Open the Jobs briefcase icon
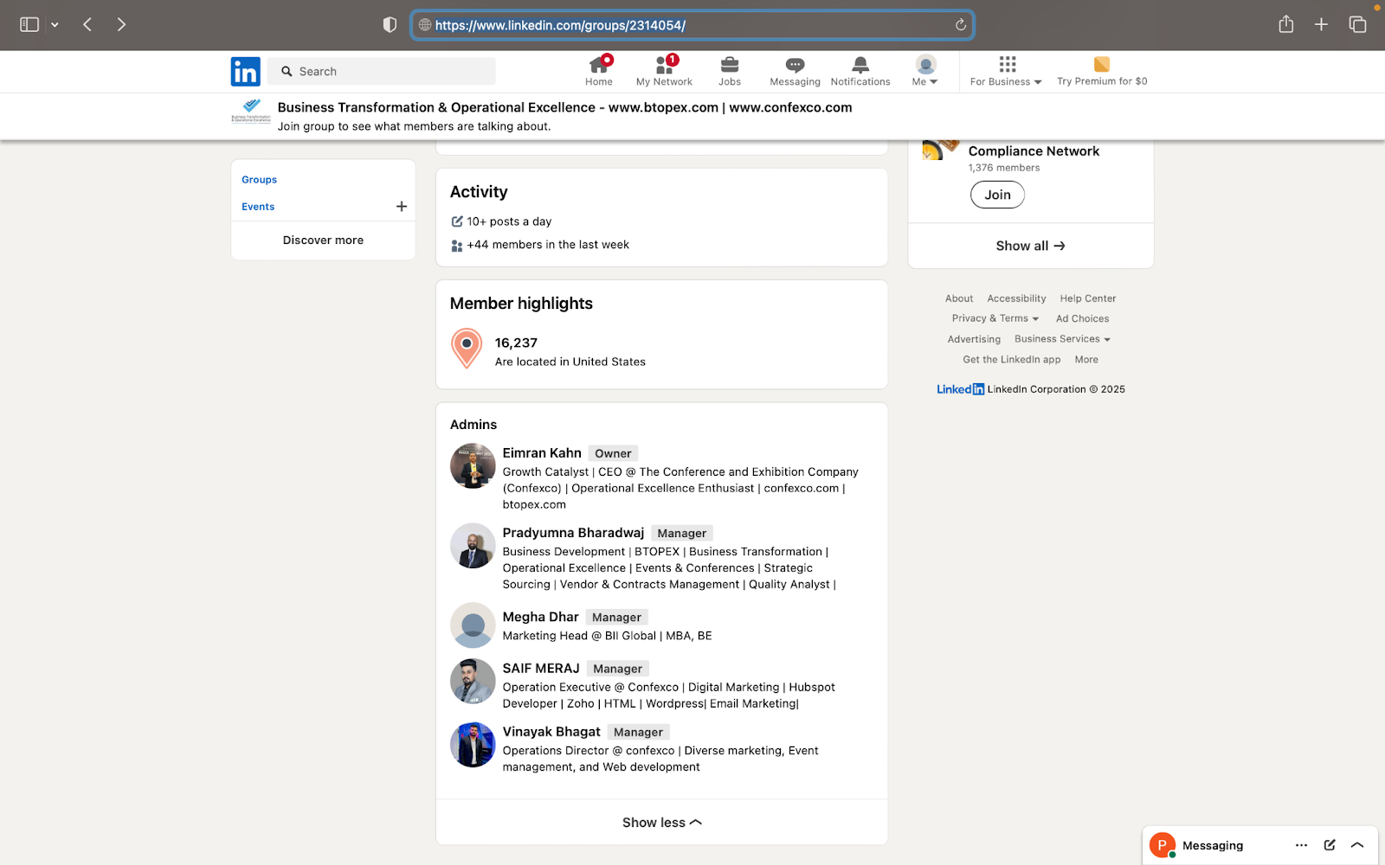The width and height of the screenshot is (1385, 865). pos(730,65)
